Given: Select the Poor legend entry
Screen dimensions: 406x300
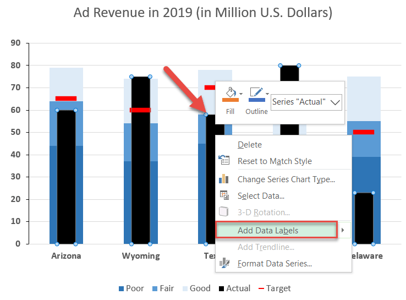Looking at the screenshot, I should point(131,288).
